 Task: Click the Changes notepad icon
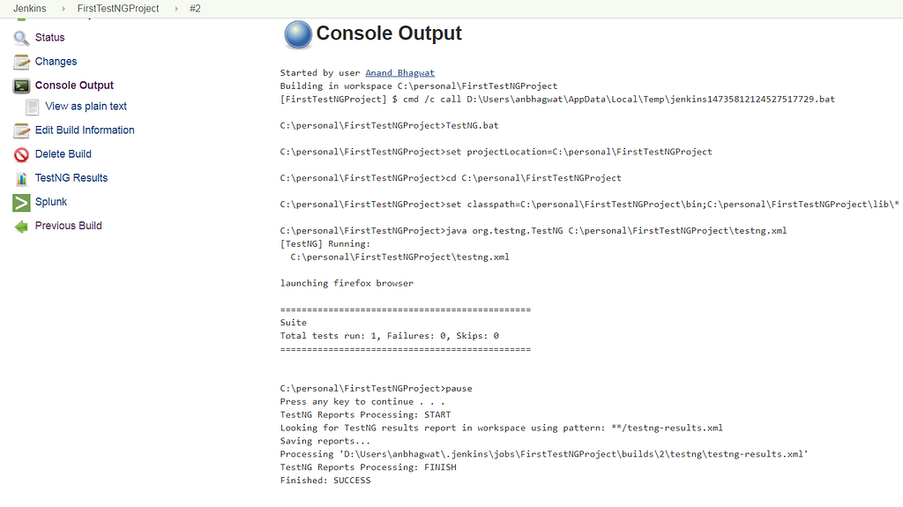click(x=21, y=62)
